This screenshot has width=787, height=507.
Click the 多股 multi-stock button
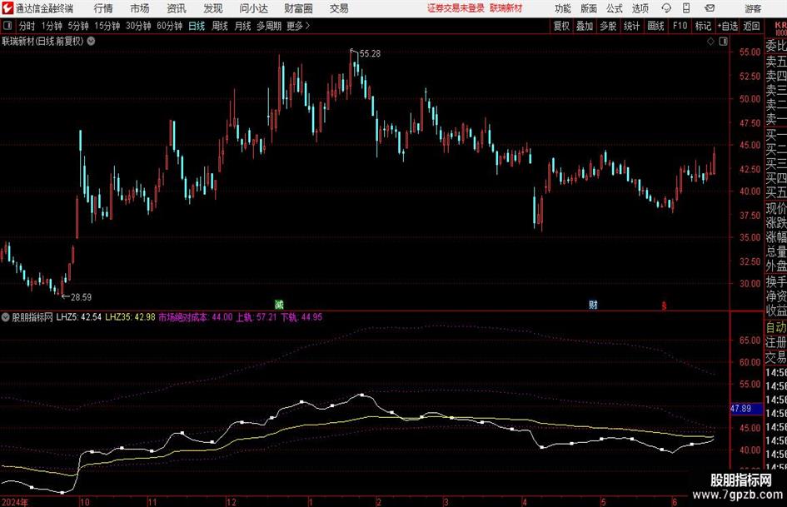[x=608, y=26]
